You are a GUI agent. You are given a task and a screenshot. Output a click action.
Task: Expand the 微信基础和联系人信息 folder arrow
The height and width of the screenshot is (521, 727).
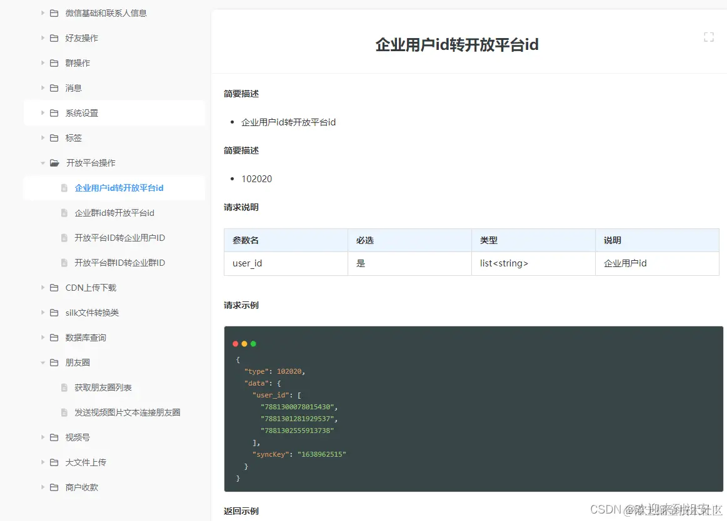click(x=42, y=13)
